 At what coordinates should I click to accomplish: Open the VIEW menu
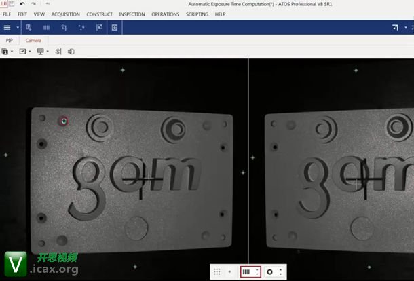39,14
